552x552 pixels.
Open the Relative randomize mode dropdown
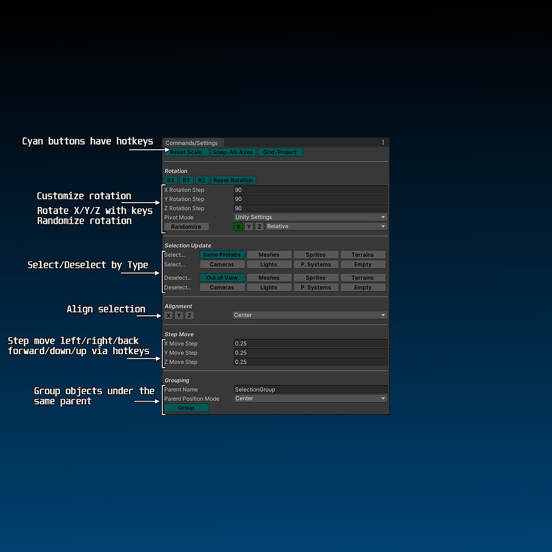326,226
